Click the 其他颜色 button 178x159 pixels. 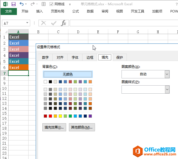(x=82, y=127)
